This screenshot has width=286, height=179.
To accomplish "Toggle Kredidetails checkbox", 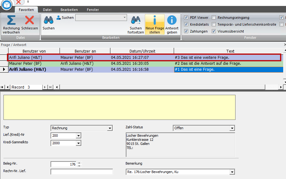I will click(x=186, y=24).
